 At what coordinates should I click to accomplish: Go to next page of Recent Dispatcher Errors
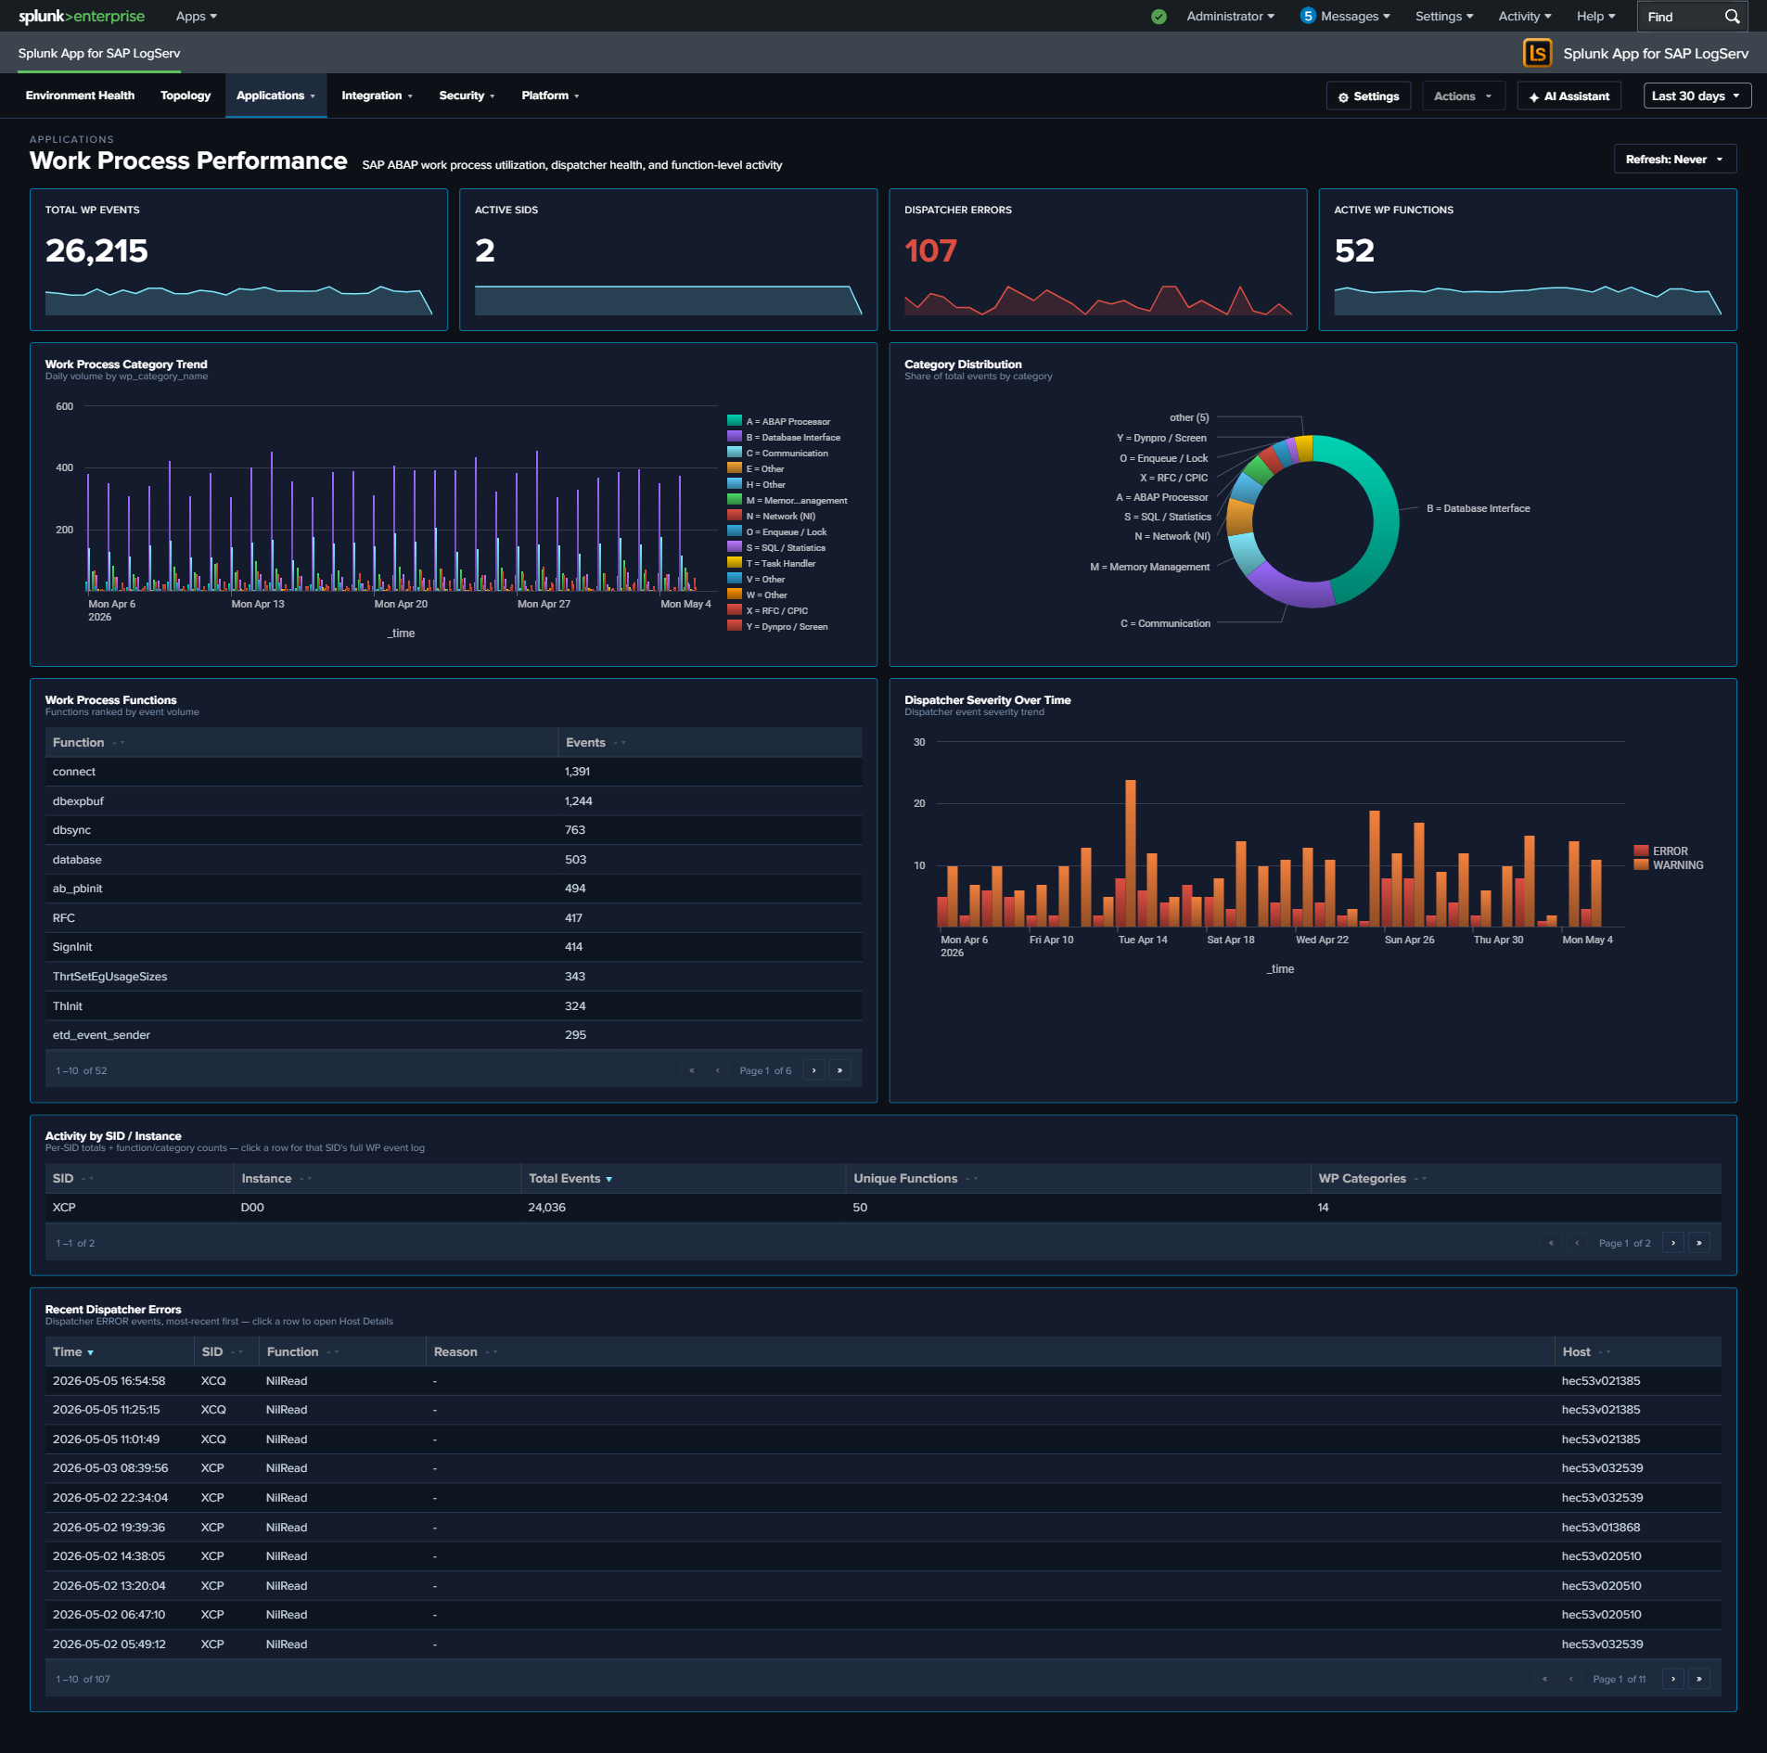point(1673,1679)
